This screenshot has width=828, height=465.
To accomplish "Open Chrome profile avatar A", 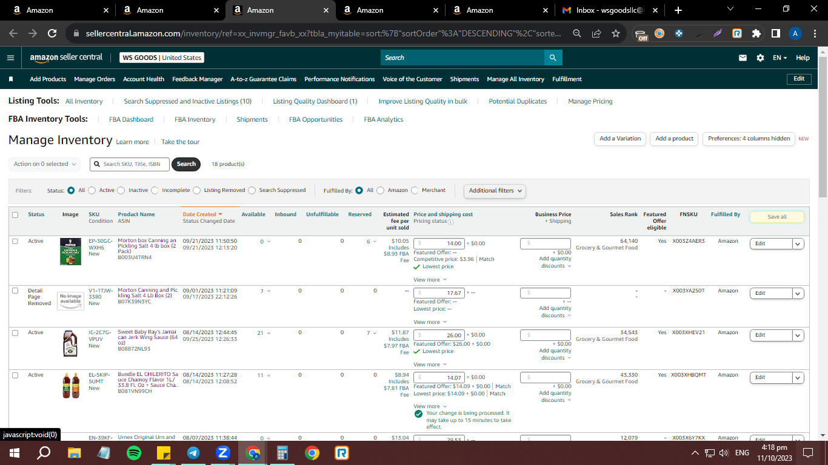I will click(795, 34).
